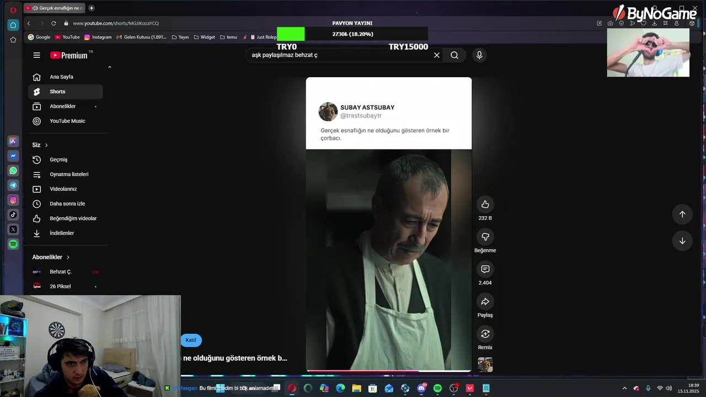Open Spotify in the Opera sidebar

[x=13, y=244]
